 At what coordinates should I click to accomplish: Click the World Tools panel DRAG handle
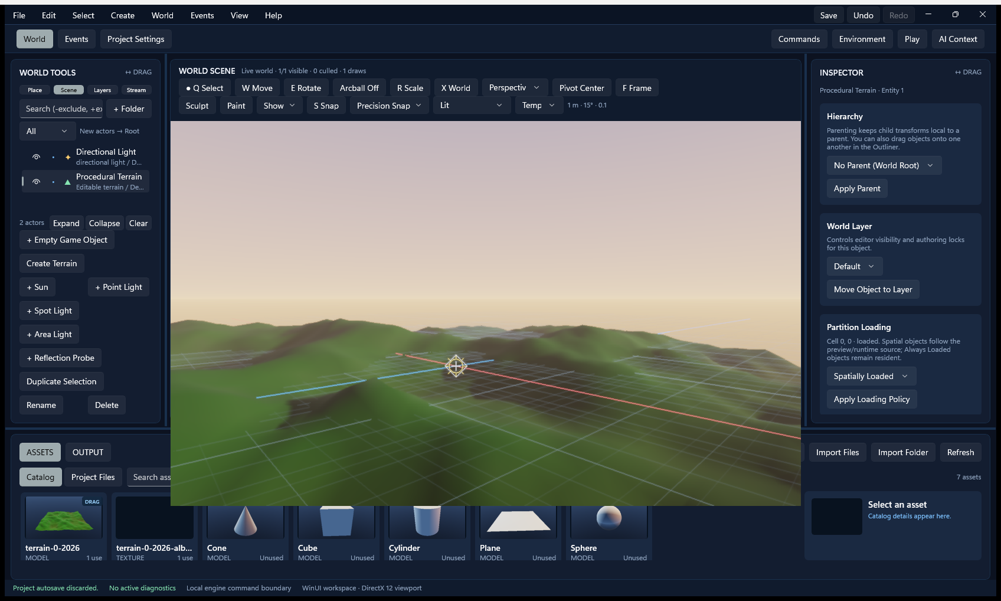click(138, 72)
